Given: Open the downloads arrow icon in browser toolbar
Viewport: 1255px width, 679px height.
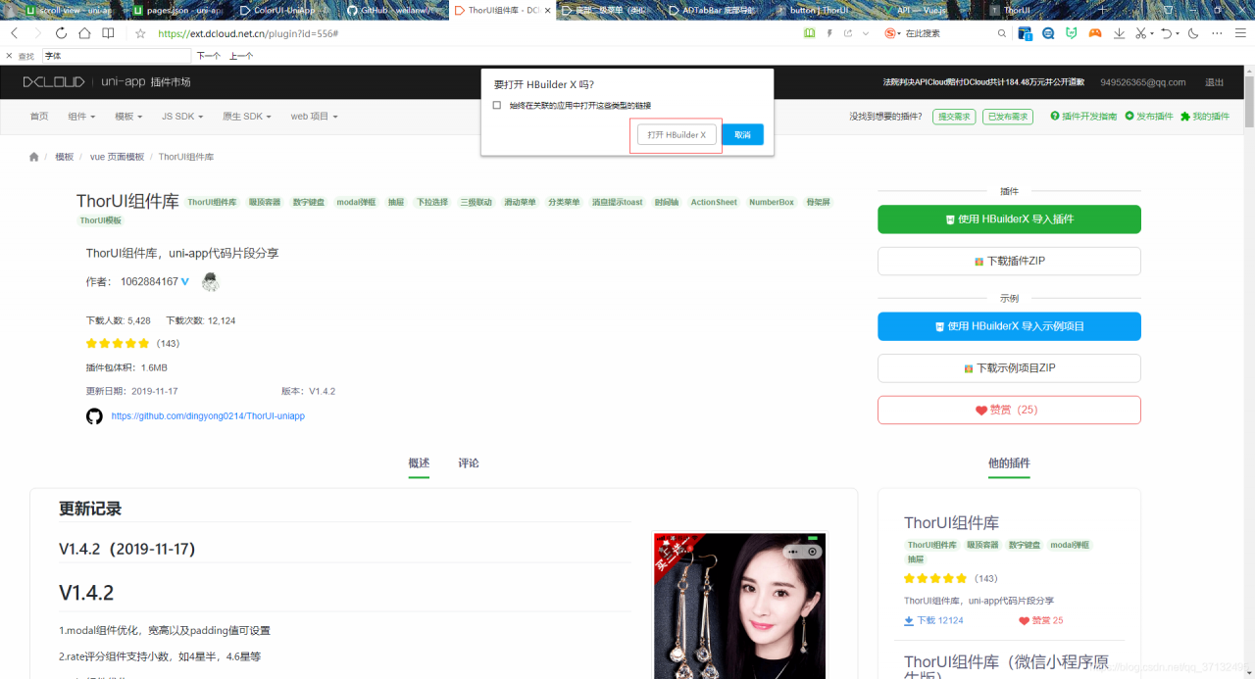Looking at the screenshot, I should [1119, 33].
